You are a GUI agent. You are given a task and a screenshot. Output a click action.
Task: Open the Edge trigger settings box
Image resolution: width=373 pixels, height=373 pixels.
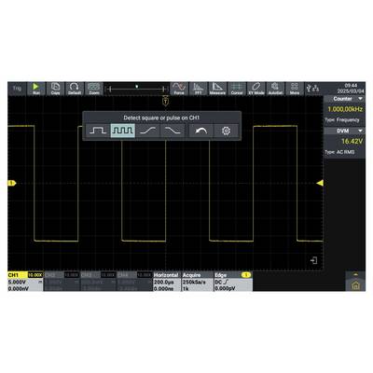233,282
